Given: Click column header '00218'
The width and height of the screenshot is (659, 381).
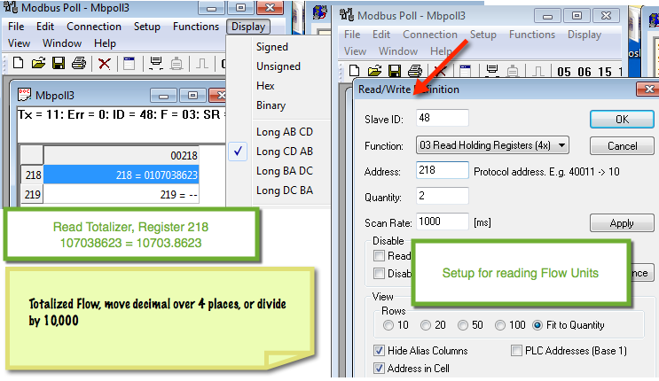Looking at the screenshot, I should (121, 155).
